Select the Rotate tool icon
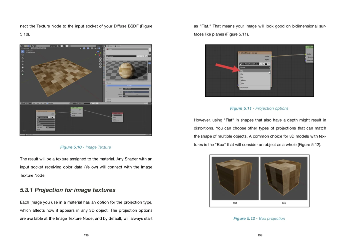 (22, 61)
